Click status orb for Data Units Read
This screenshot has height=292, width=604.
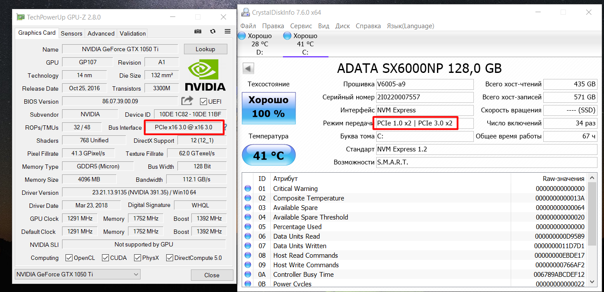coord(248,236)
